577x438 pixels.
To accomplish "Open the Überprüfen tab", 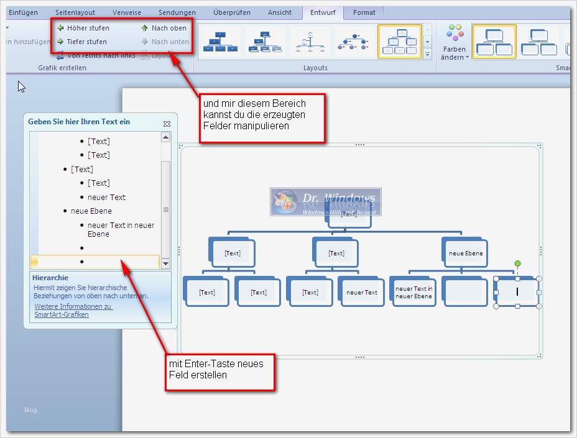I will 232,12.
